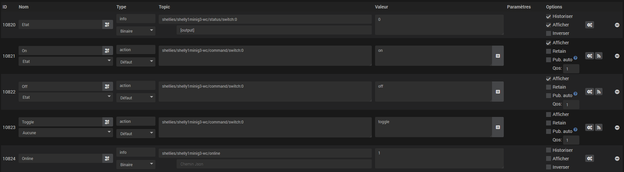624x172 pixels.
Task: Open the Défaut subtype dropdown for Off
Action: tap(136, 98)
